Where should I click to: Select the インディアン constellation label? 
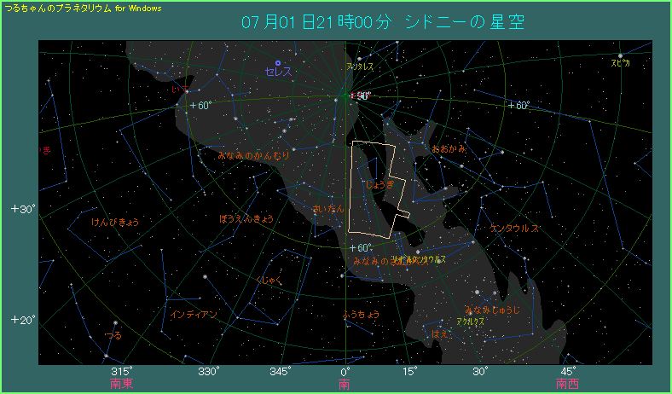[x=194, y=314]
